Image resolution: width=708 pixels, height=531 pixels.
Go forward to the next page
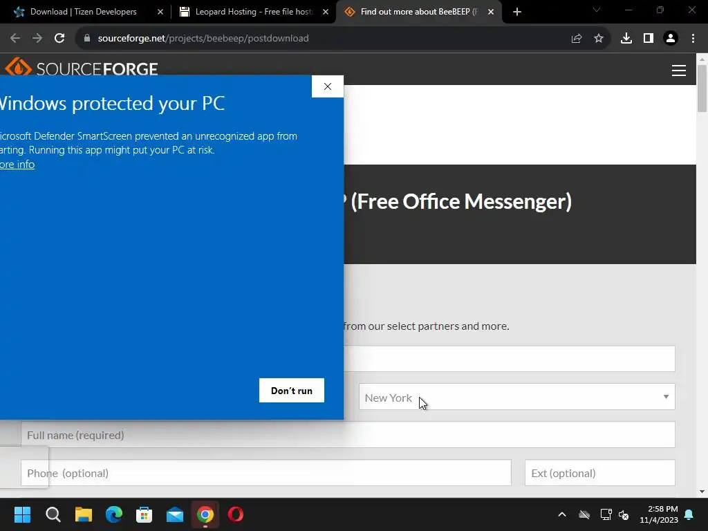click(37, 39)
